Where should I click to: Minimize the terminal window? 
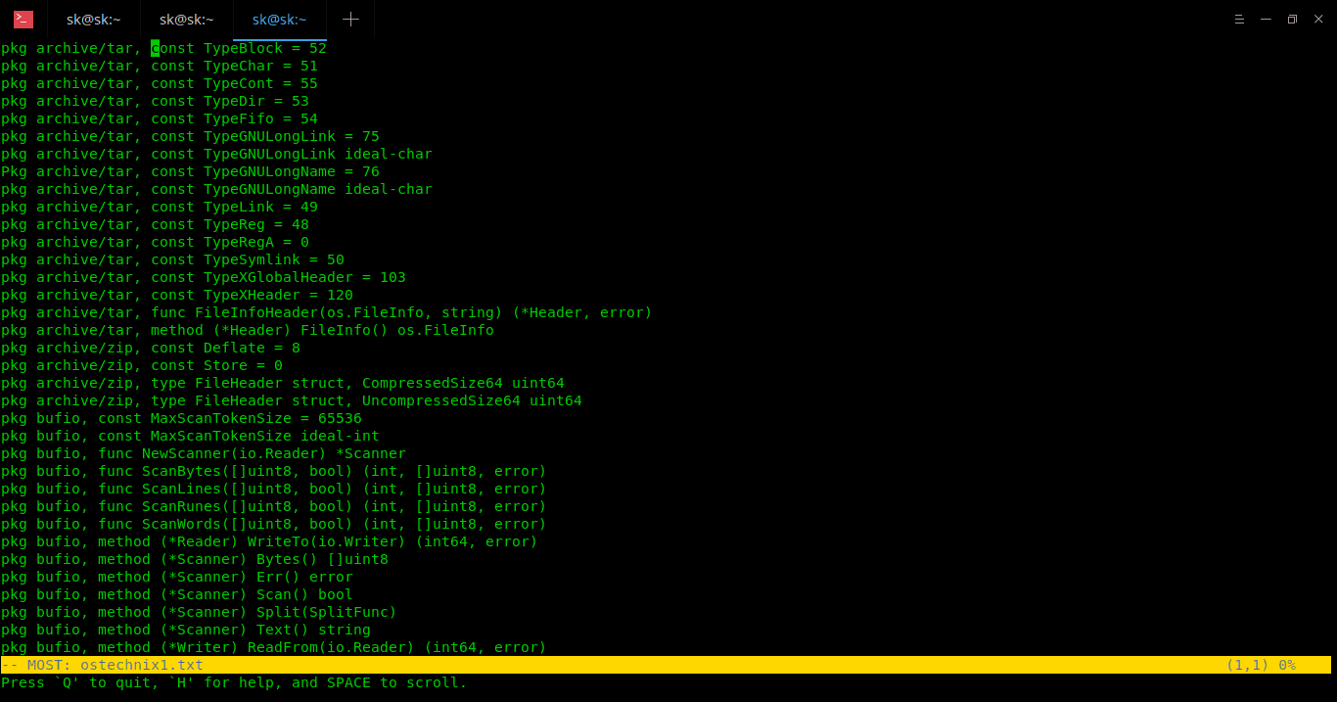click(1266, 20)
